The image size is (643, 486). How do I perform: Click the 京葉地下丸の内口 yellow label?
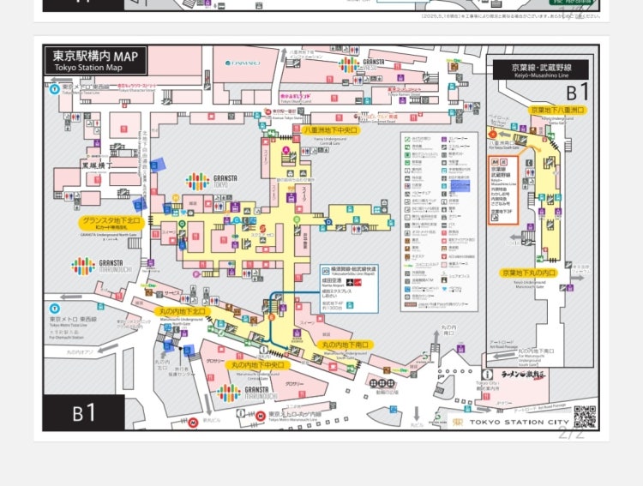click(x=529, y=273)
